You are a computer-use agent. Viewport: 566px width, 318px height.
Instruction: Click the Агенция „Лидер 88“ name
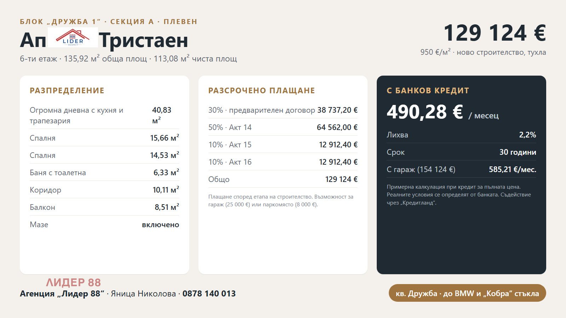[x=62, y=293]
